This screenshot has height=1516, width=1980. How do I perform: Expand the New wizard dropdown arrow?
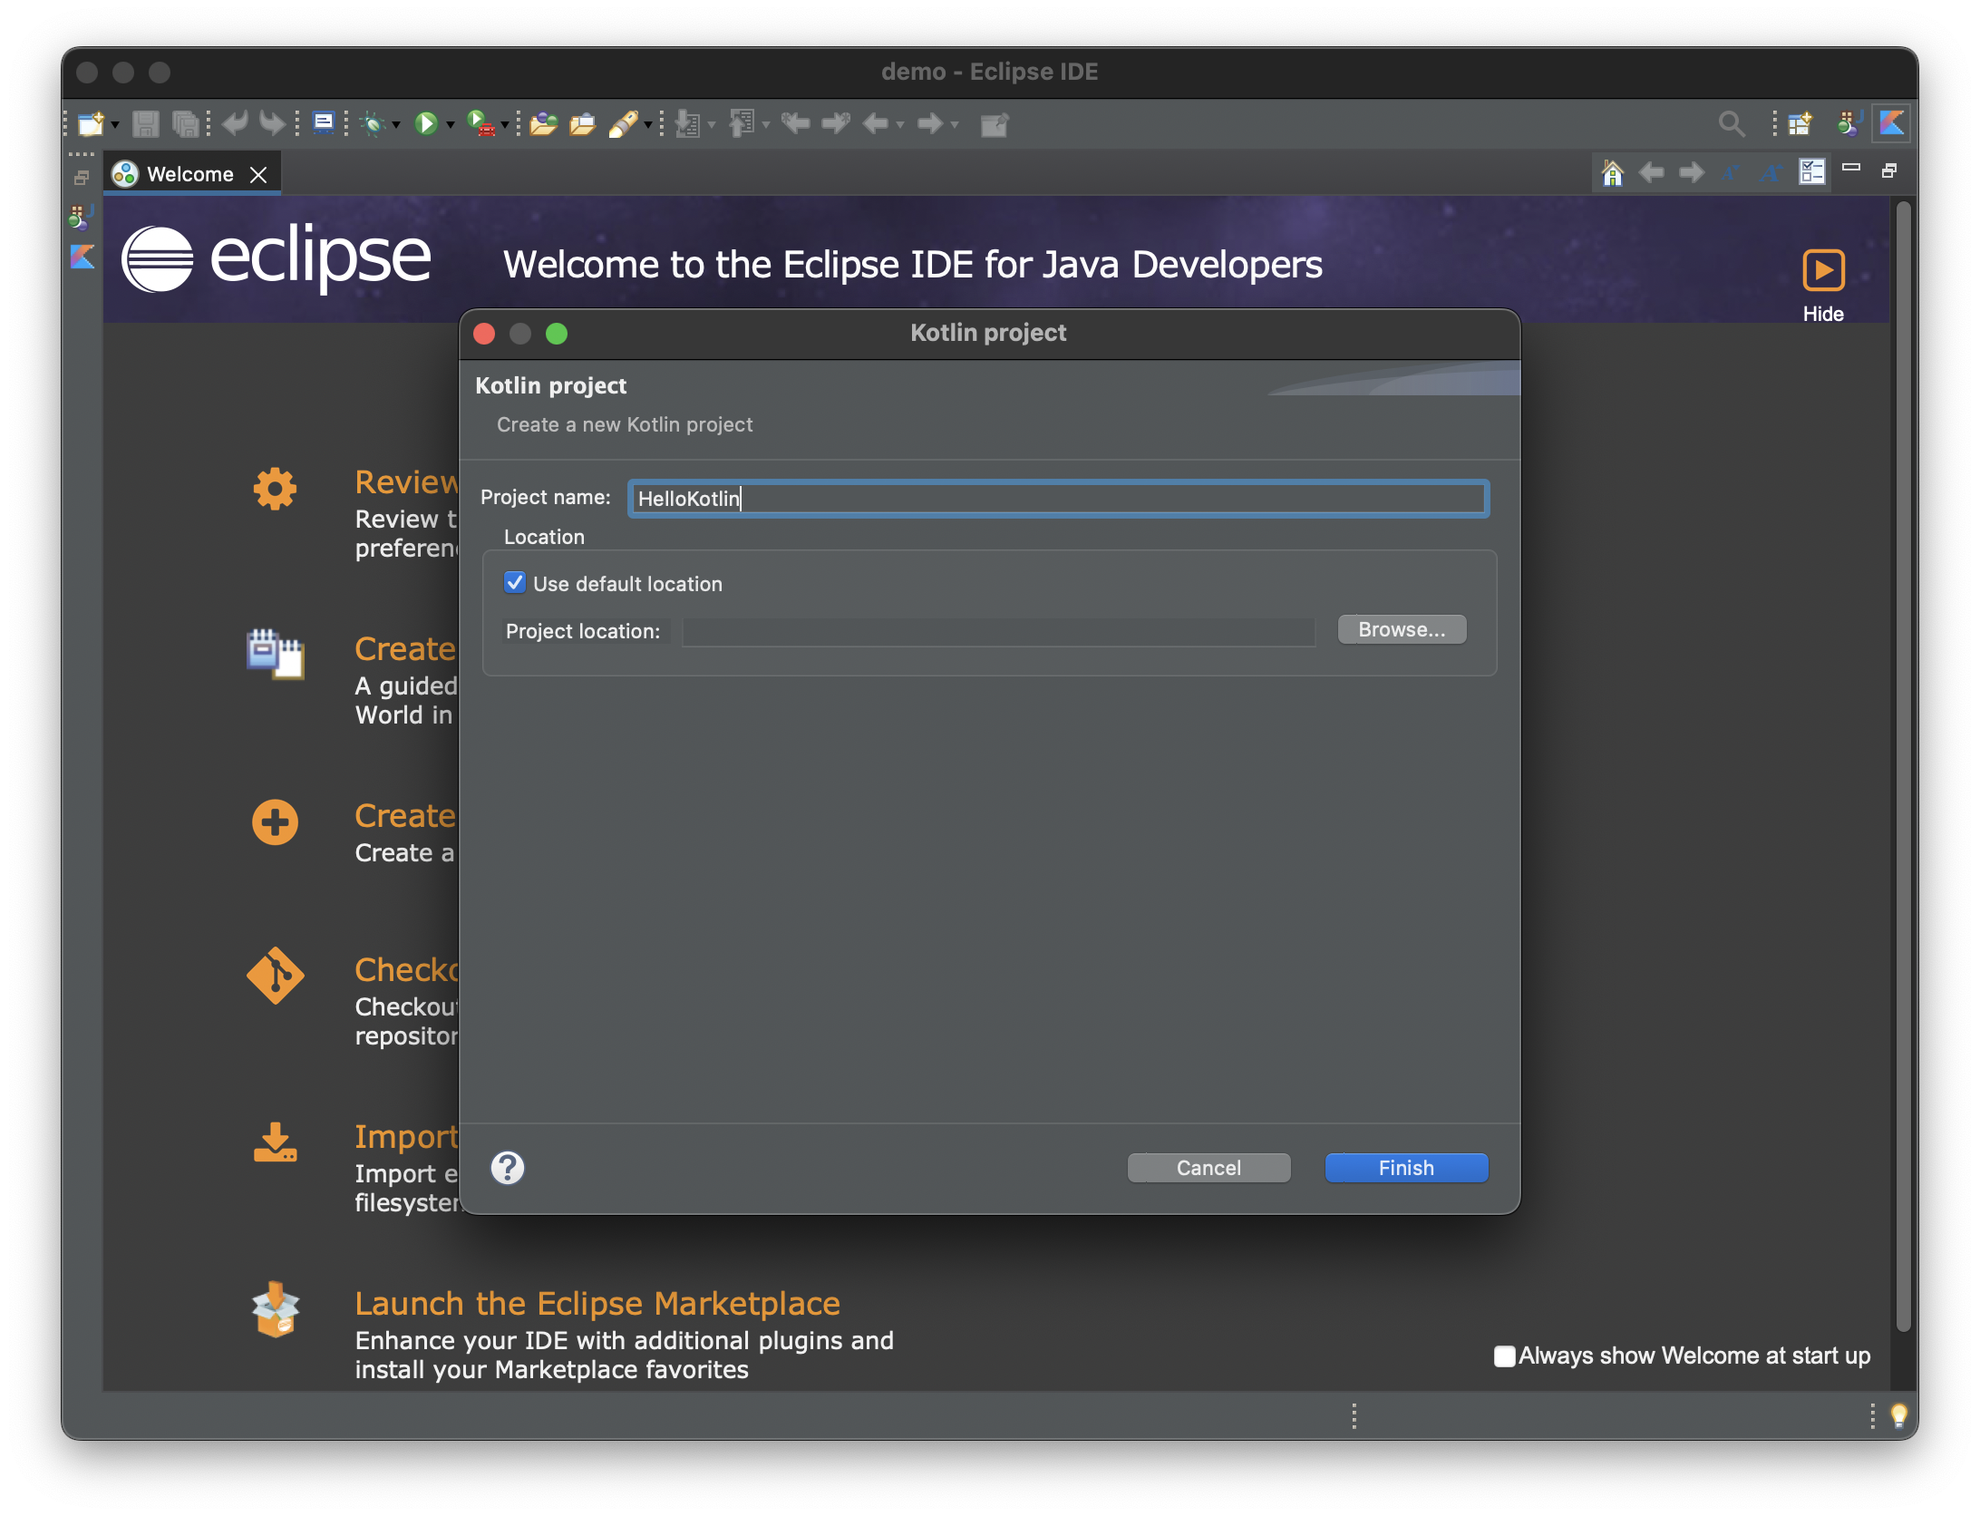pyautogui.click(x=115, y=125)
